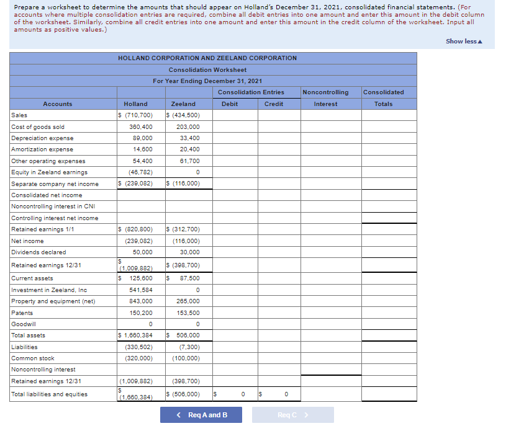Select Dividends declared Noncontrolling Interest cell
Screen dimensions: 529x426
[331, 252]
